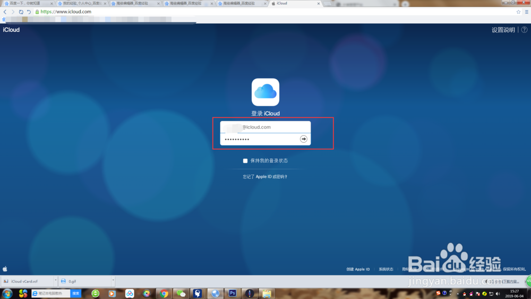Click the undo arrow beside the refresh icon
The width and height of the screenshot is (531, 299).
29,12
